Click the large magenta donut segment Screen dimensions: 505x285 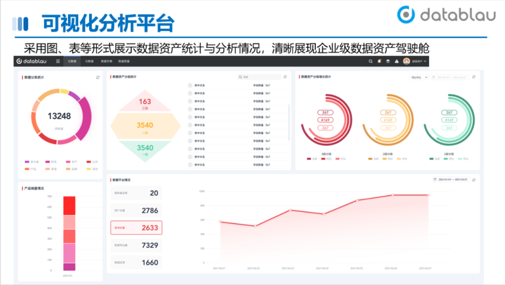85,118
